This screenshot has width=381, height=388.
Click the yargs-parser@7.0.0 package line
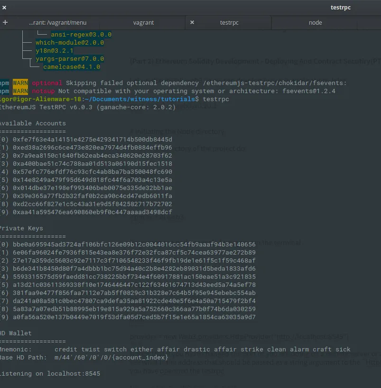tap(70, 59)
